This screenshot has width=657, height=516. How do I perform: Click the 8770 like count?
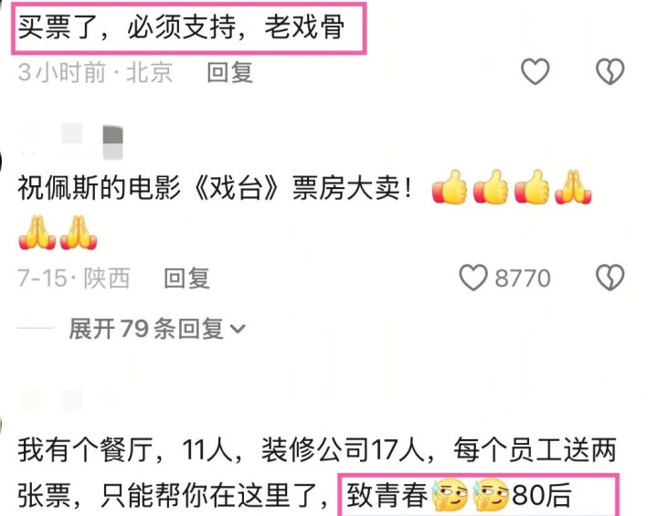coord(523,279)
